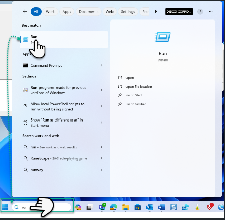Click the DEXCO CORPO... organization button
This screenshot has width=225, height=220.
179,12
